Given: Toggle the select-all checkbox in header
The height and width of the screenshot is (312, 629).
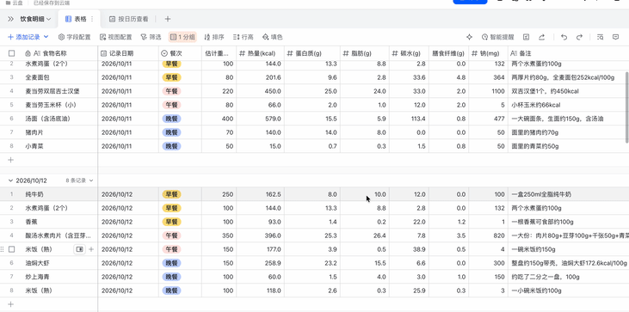Looking at the screenshot, I should 12,53.
